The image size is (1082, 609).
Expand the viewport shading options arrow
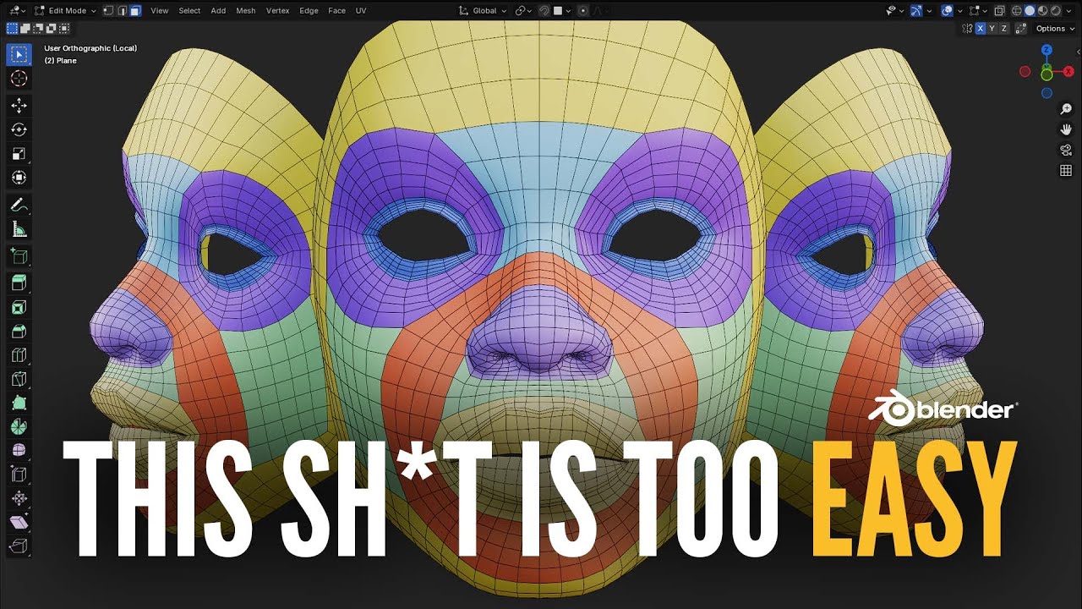1068,11
